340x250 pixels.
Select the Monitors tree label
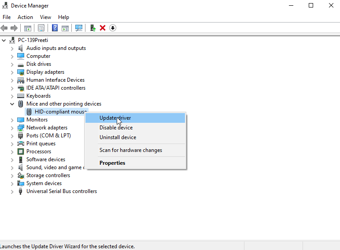37,120
